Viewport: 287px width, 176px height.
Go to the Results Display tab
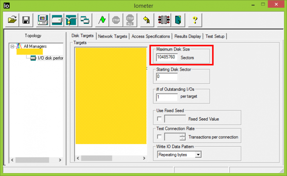(x=188, y=36)
